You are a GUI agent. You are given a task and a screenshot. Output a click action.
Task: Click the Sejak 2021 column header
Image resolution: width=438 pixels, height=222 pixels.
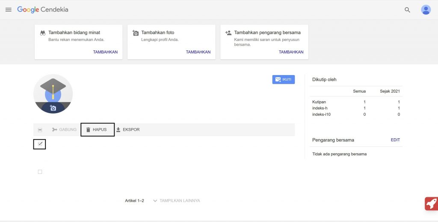[390, 91]
